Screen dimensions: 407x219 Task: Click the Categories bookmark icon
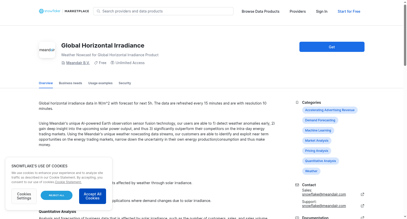(x=297, y=103)
